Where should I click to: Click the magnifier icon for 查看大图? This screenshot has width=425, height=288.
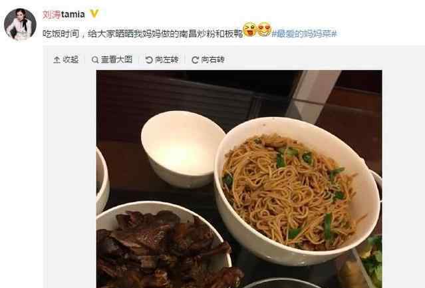point(95,60)
